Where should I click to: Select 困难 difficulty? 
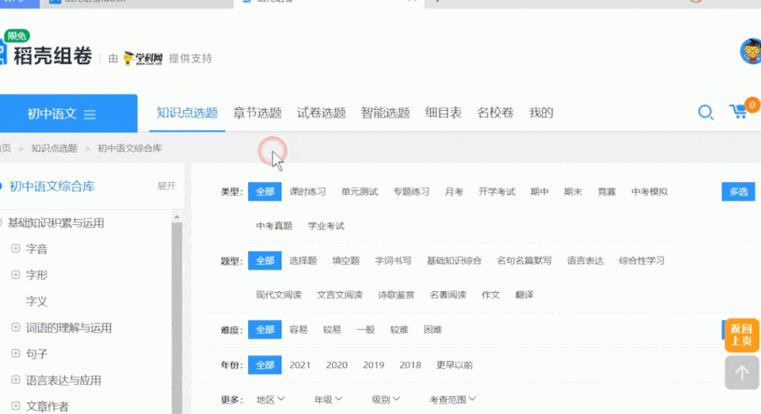[x=433, y=329]
